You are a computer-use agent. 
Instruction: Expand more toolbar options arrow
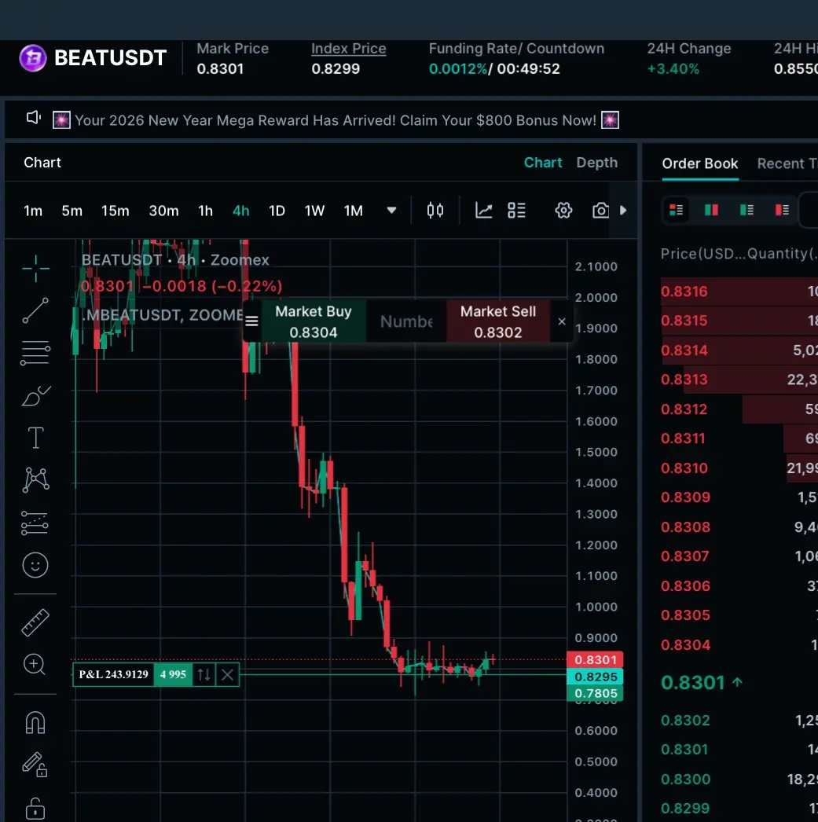tap(623, 211)
